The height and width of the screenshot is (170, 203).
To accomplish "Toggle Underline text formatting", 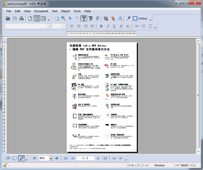I will pyautogui.click(x=114, y=26).
